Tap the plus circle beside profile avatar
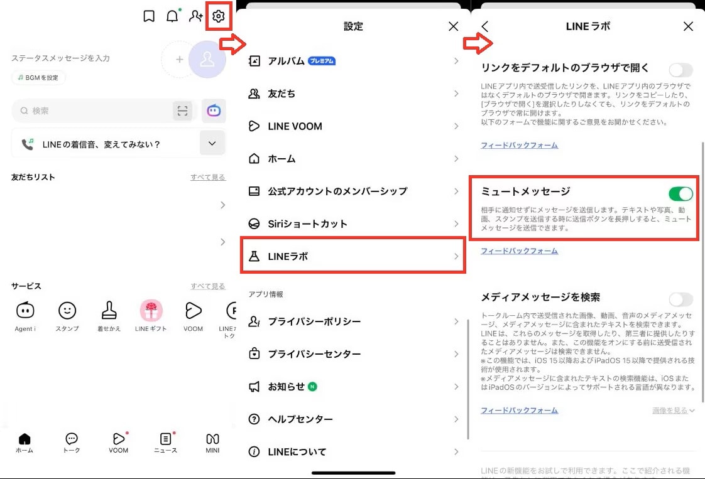Image resolution: width=705 pixels, height=479 pixels. pos(180,59)
